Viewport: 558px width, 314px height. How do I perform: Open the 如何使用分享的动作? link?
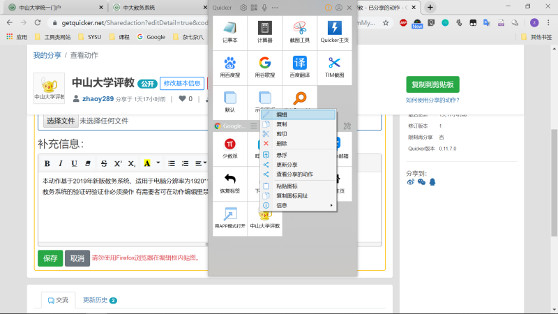[x=432, y=100]
